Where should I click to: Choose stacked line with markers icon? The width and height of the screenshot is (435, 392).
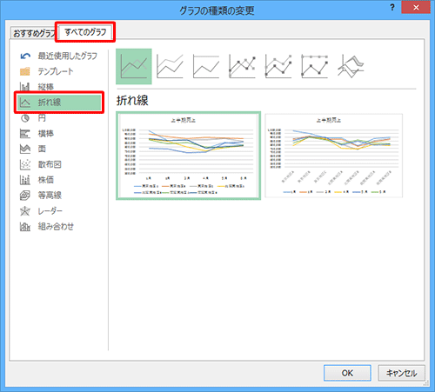coord(278,66)
